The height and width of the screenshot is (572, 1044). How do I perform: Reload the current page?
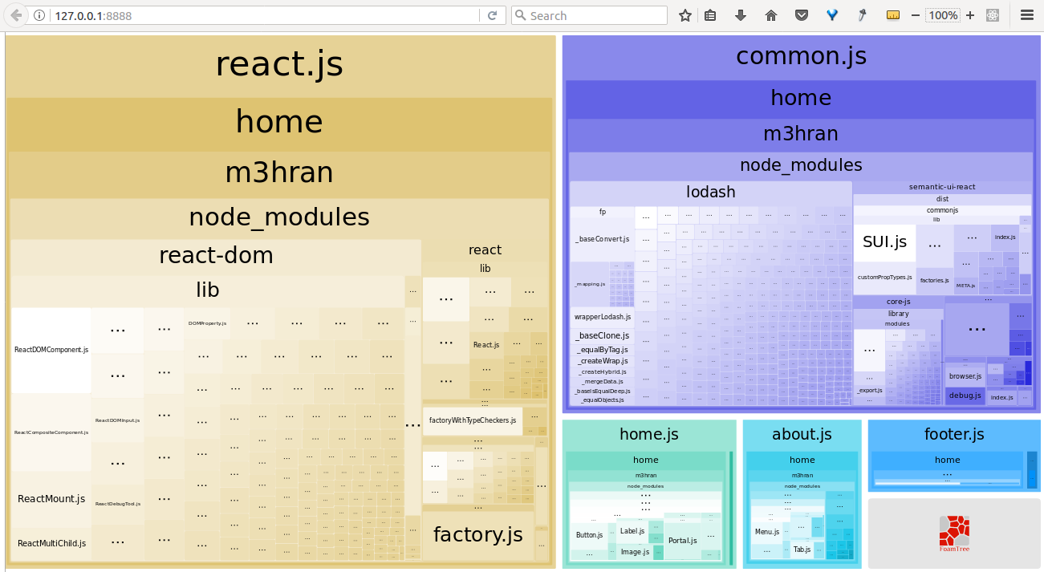pyautogui.click(x=492, y=15)
